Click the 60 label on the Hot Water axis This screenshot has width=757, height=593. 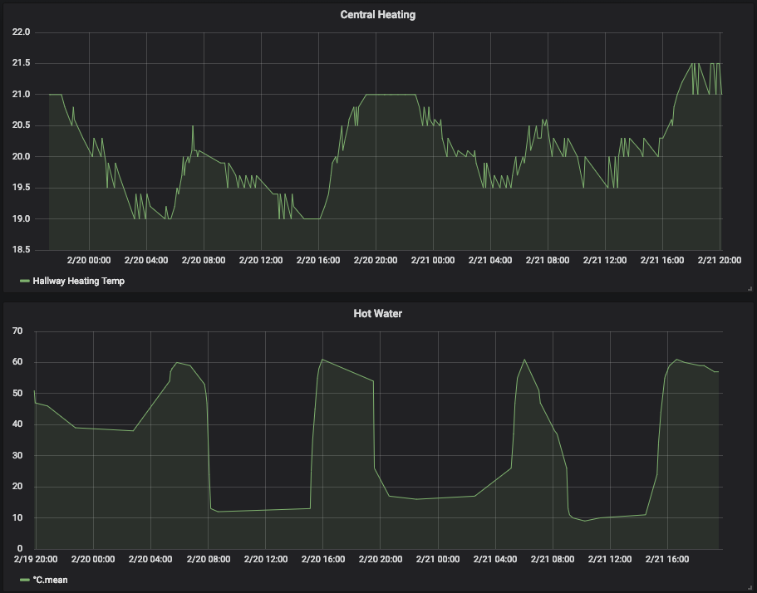pos(17,362)
